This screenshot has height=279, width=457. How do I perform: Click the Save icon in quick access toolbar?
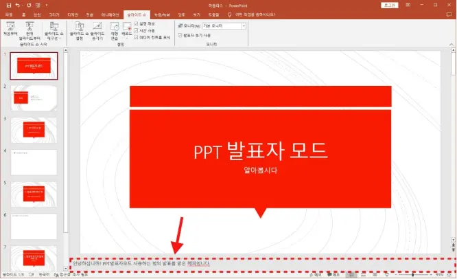click(7, 4)
